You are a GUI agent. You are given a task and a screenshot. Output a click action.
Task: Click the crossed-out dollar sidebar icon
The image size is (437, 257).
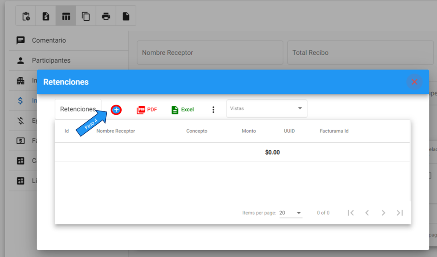click(20, 121)
